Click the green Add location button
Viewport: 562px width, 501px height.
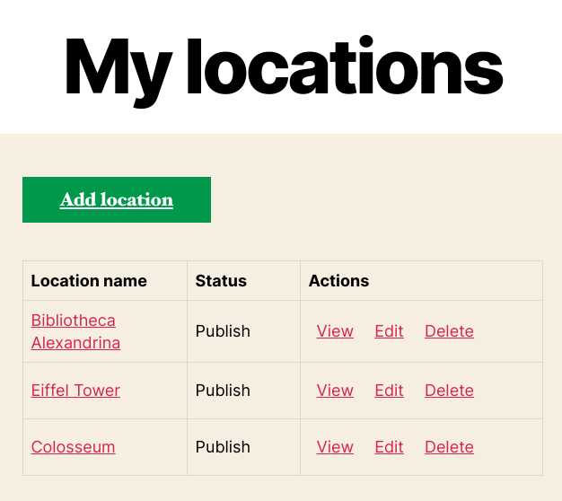[x=117, y=199]
